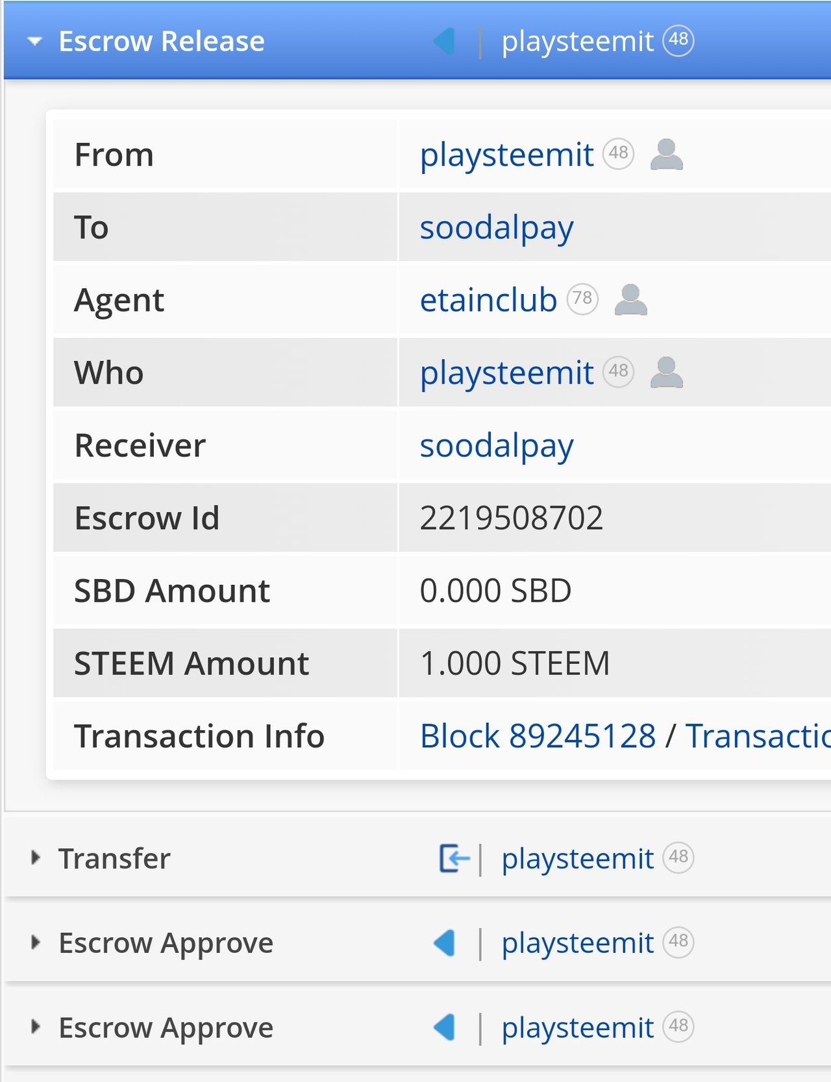Click the profile icon beside Agent etainclub
831x1082 pixels.
point(631,300)
